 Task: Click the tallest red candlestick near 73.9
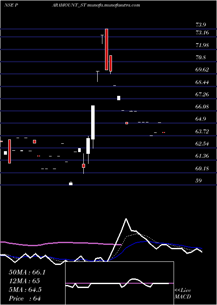pos(106,49)
